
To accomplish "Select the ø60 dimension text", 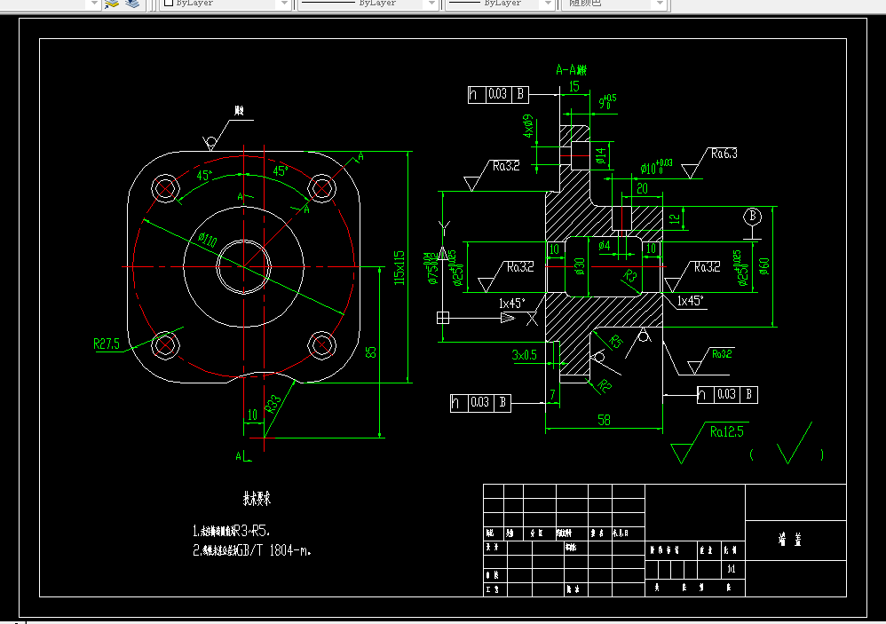I will point(764,266).
